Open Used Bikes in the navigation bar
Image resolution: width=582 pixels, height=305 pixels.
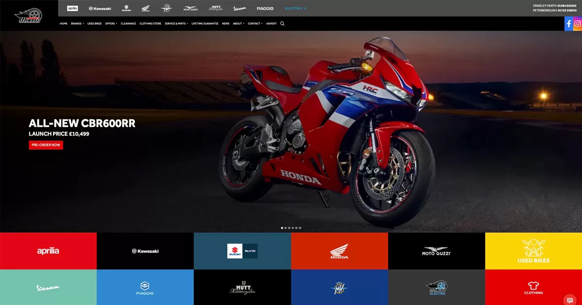coord(95,24)
